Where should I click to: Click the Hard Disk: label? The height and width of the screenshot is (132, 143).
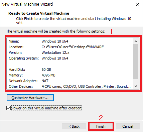tap(17, 69)
